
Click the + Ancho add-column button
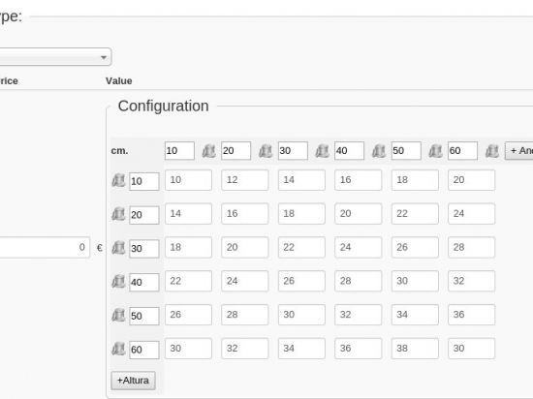[518, 150]
